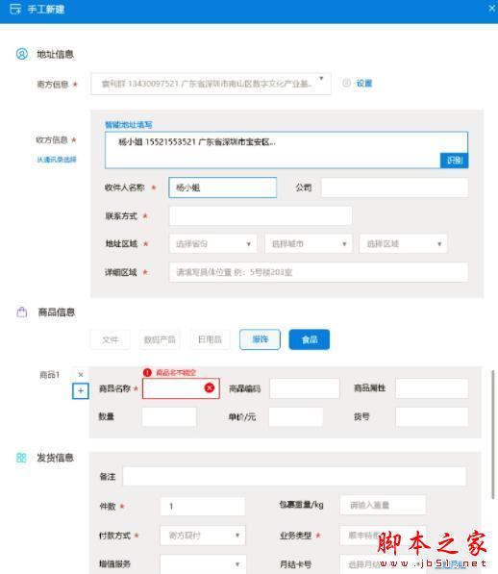This screenshot has width=498, height=574.
Task: Click the info icon beside 设置
Action: 346,83
